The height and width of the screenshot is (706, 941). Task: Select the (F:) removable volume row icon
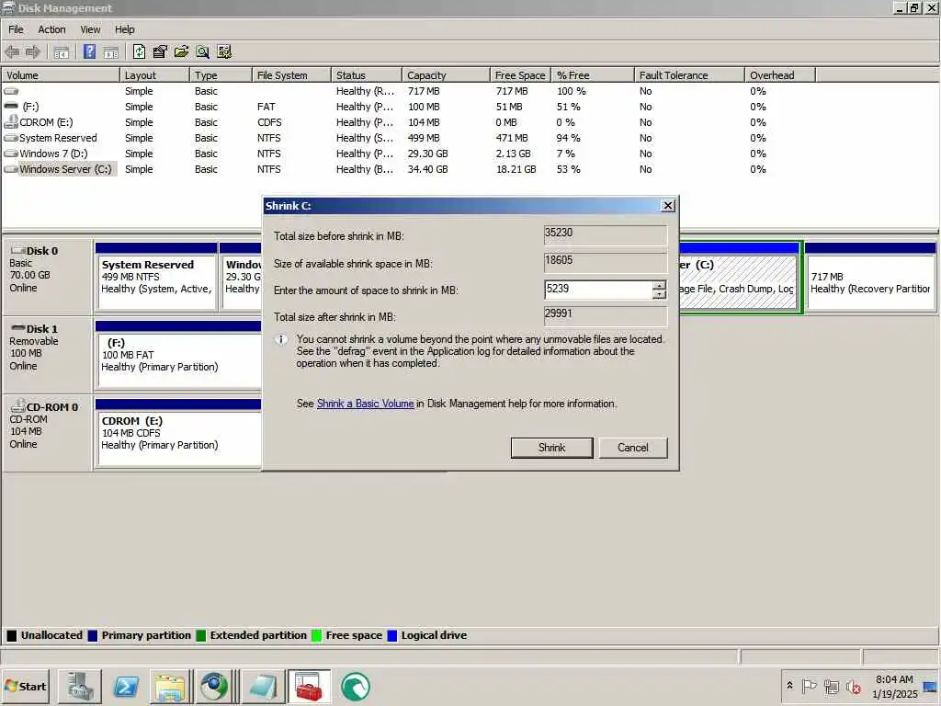coord(11,106)
